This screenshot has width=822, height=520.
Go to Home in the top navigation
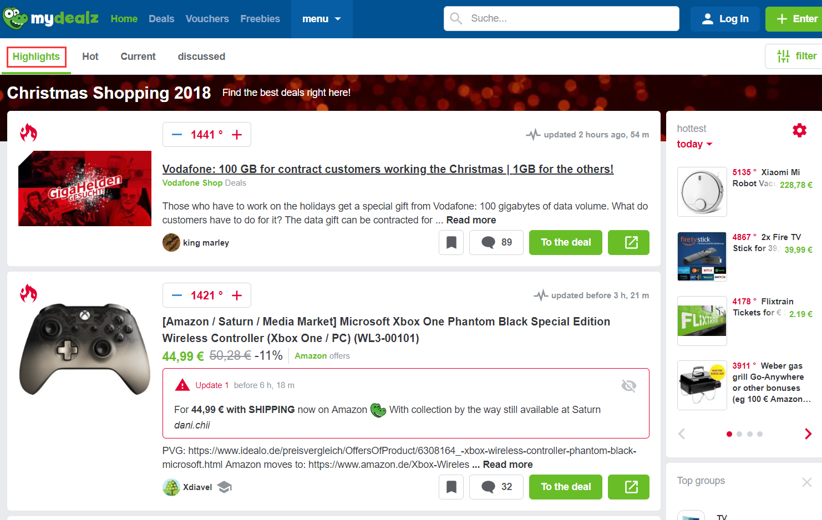[x=124, y=19]
